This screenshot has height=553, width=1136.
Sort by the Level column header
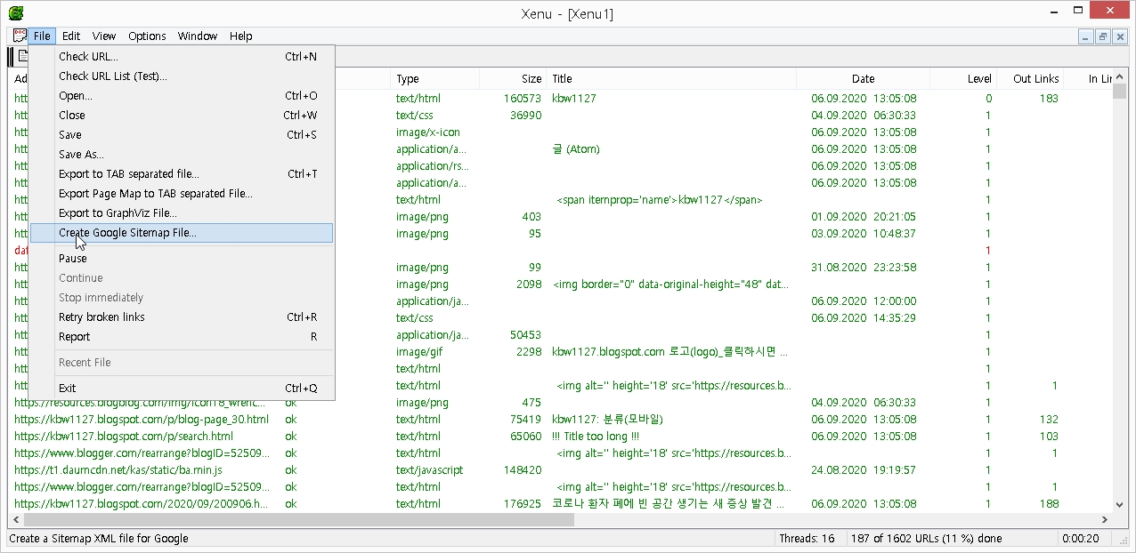point(962,79)
